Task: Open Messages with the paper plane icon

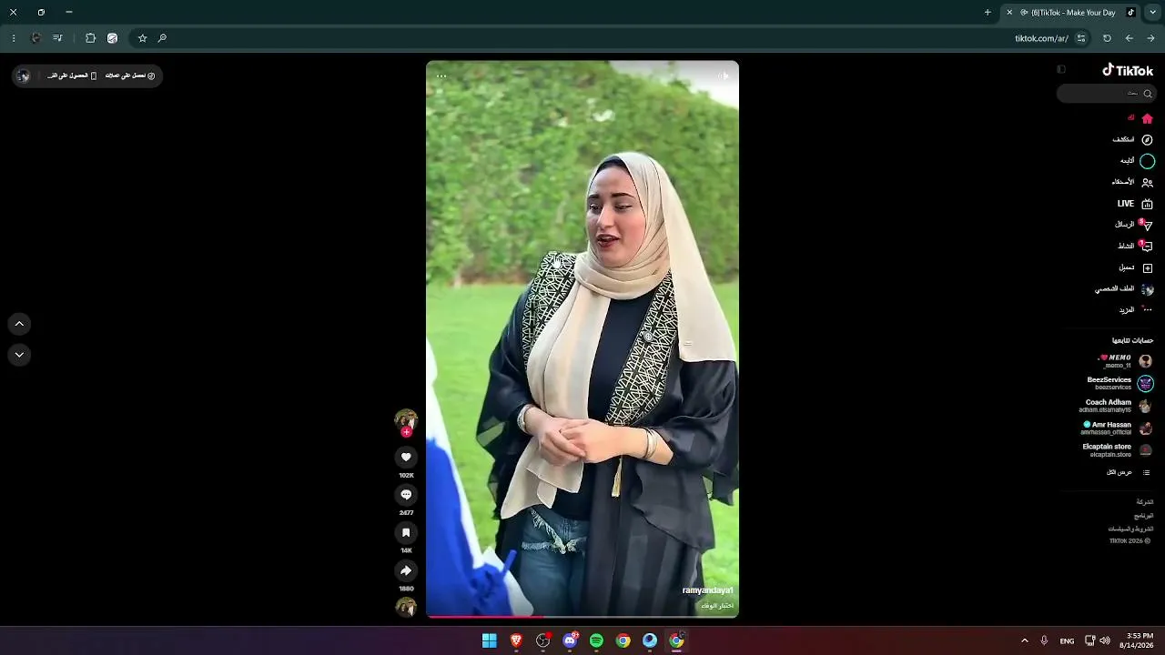Action: tap(1147, 225)
